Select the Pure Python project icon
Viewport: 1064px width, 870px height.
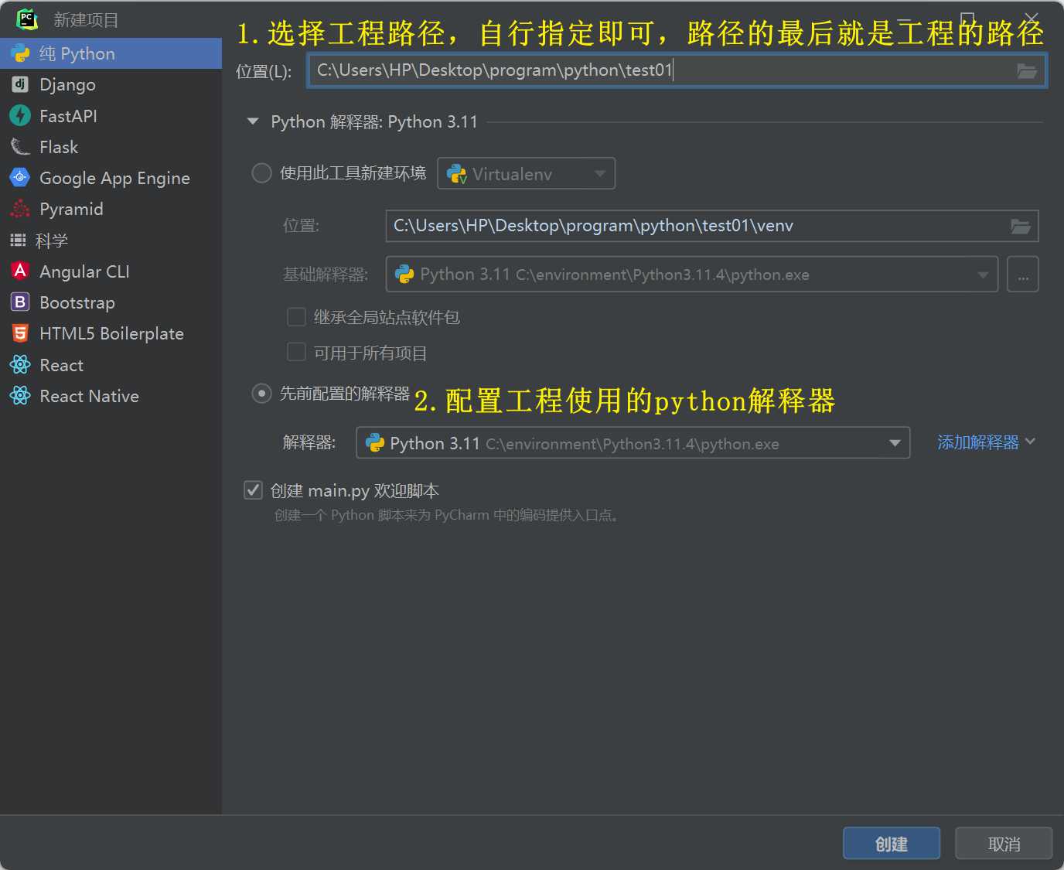20,53
